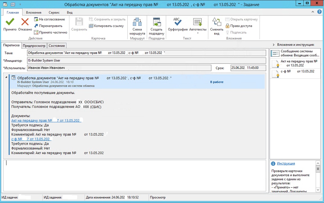Click the reply text input area

click(134, 175)
